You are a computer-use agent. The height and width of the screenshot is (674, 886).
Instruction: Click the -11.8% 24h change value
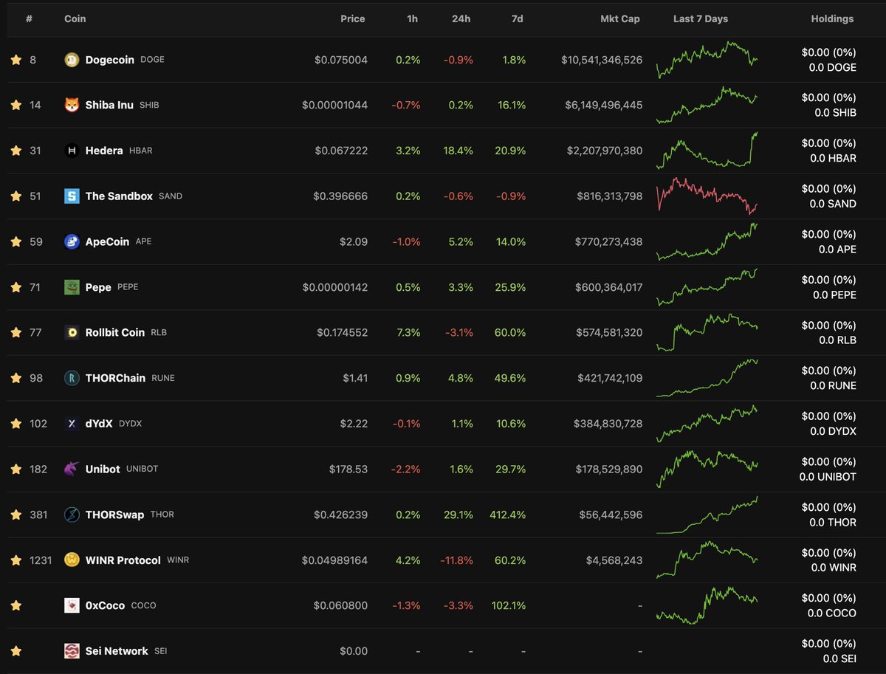tap(456, 560)
